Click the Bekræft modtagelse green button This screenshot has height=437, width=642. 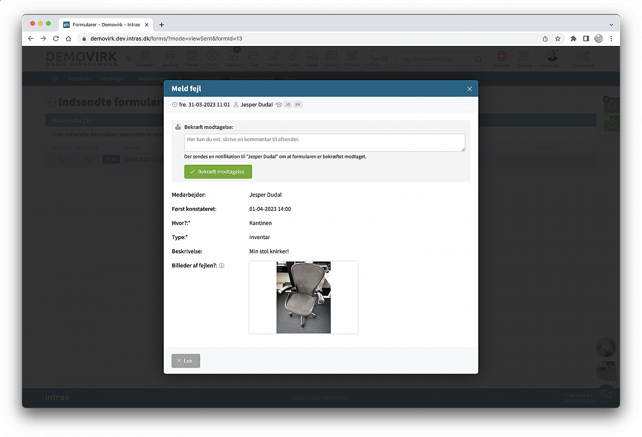[218, 172]
